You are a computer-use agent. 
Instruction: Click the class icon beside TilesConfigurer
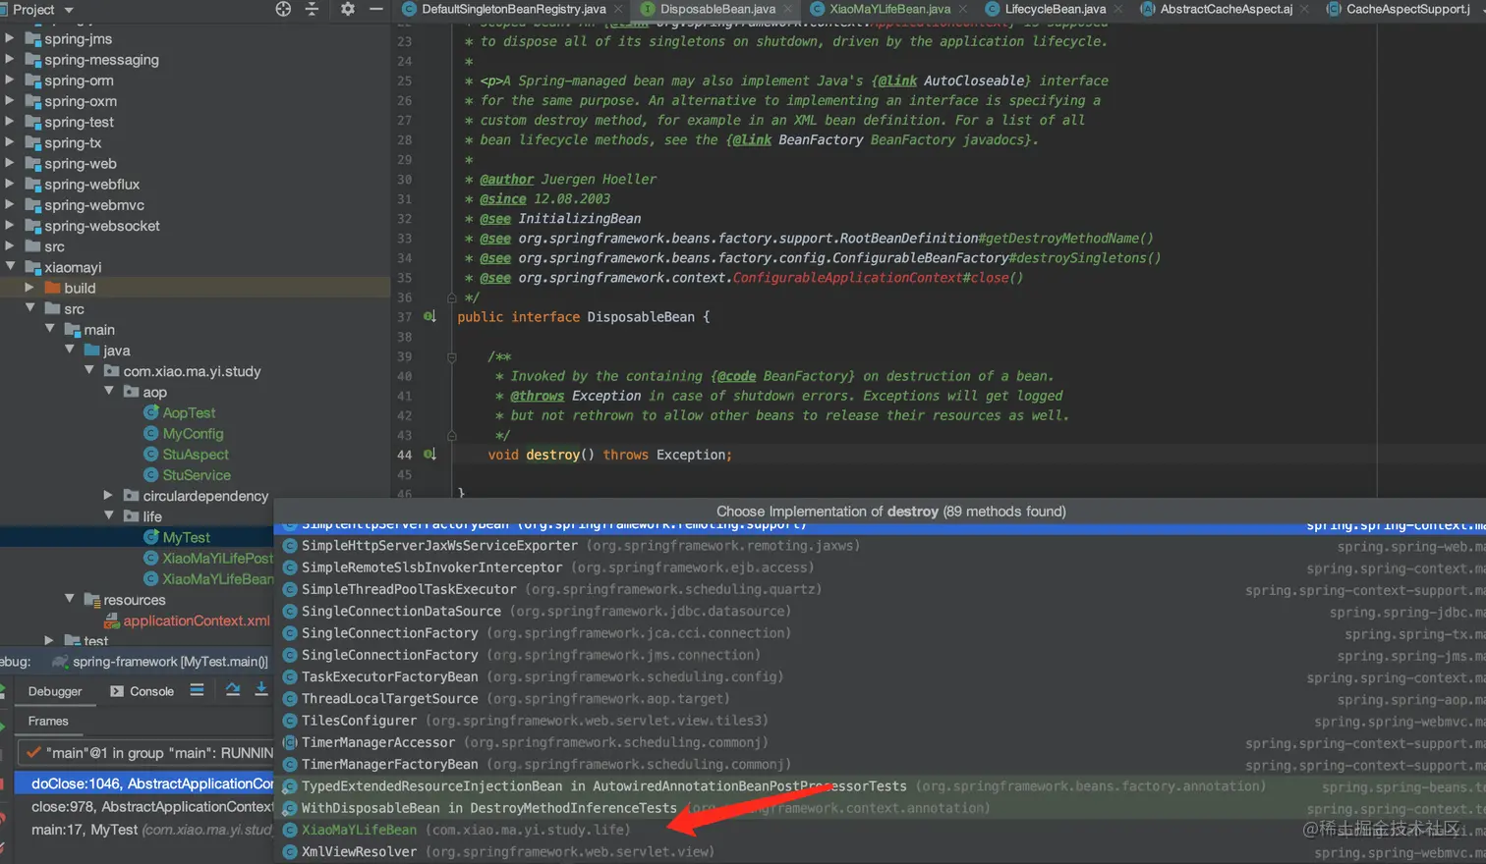[x=290, y=721]
